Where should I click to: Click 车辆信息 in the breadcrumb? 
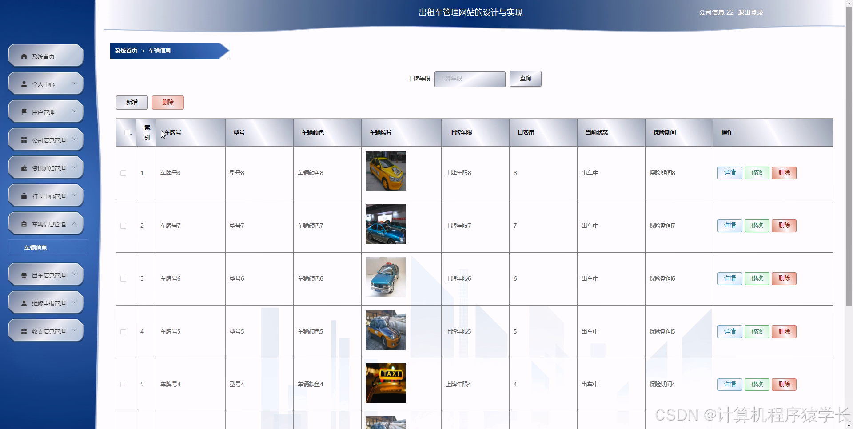[x=160, y=51]
